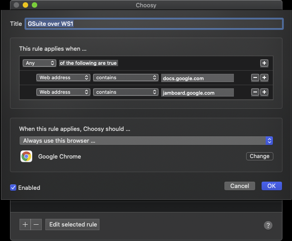This screenshot has width=292, height=241.
Task: Click the Google Chrome browser name
Action: click(x=59, y=156)
